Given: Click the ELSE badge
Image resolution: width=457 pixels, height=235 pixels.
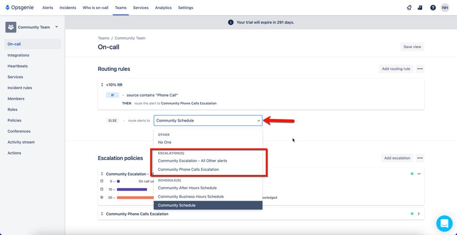Looking at the screenshot, I should (x=113, y=120).
